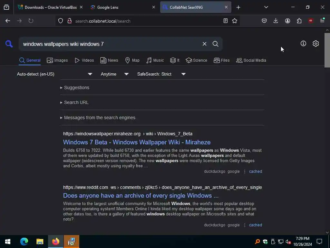Toggle reader view icon in address bar
Image resolution: width=330 pixels, height=248 pixels.
coord(225,21)
